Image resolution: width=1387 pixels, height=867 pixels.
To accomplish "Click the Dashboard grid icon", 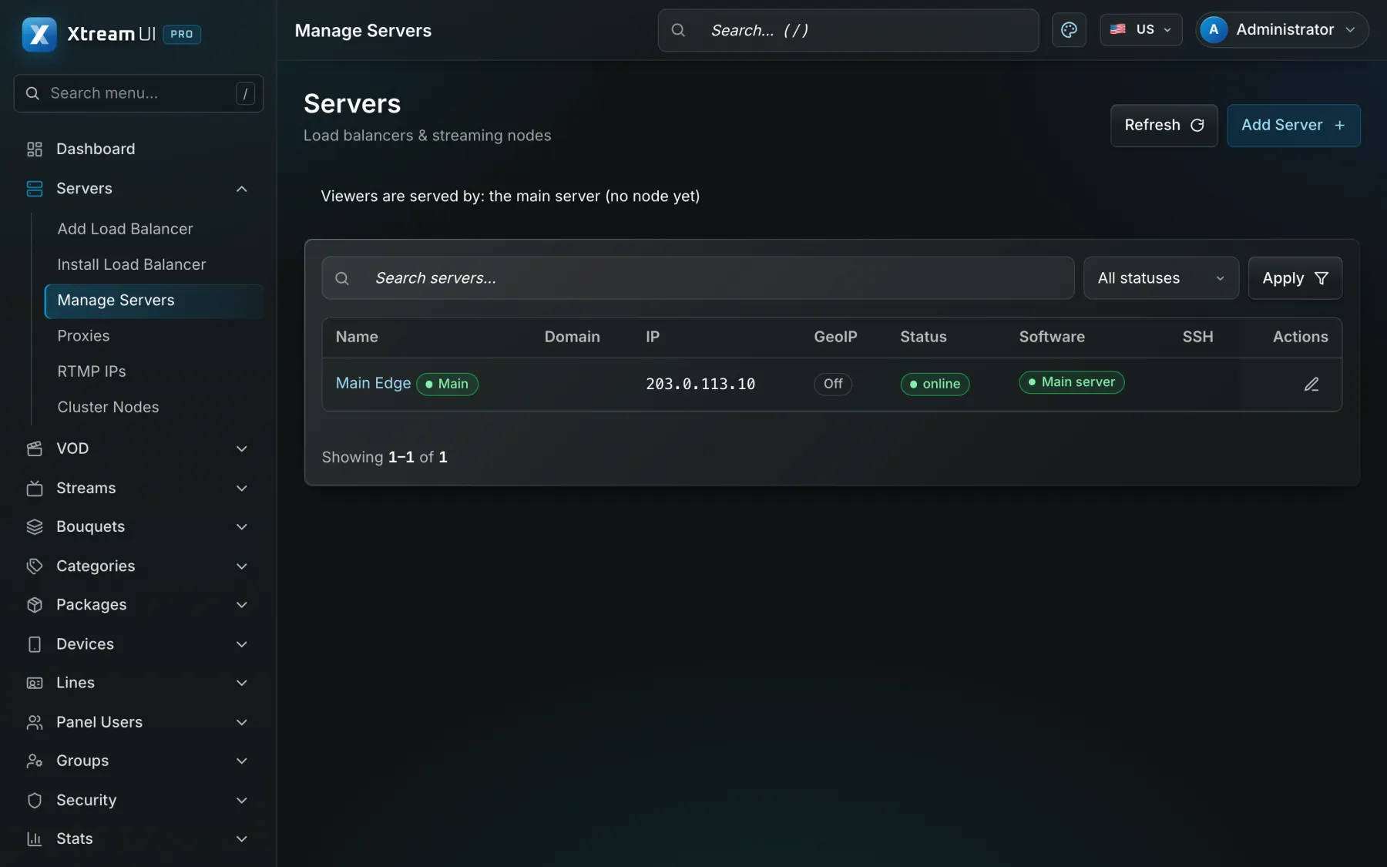I will (35, 149).
